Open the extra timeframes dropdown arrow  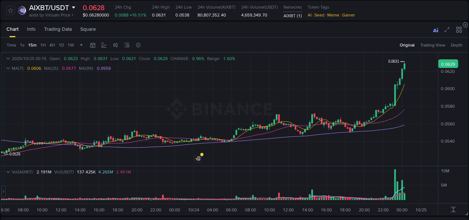pyautogui.click(x=81, y=45)
